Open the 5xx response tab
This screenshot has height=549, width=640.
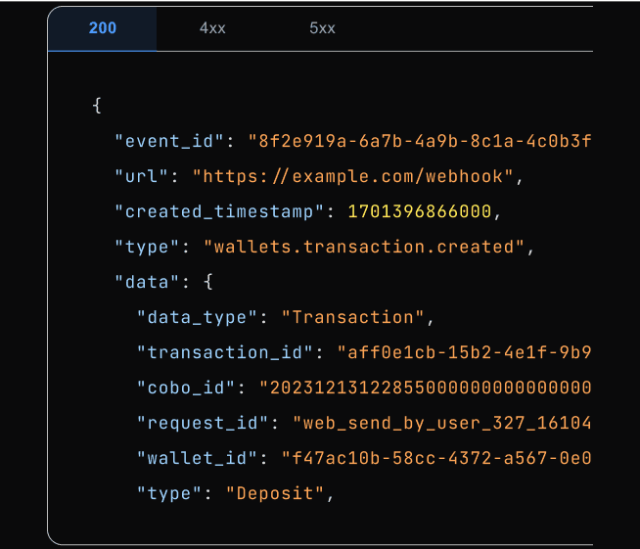322,28
